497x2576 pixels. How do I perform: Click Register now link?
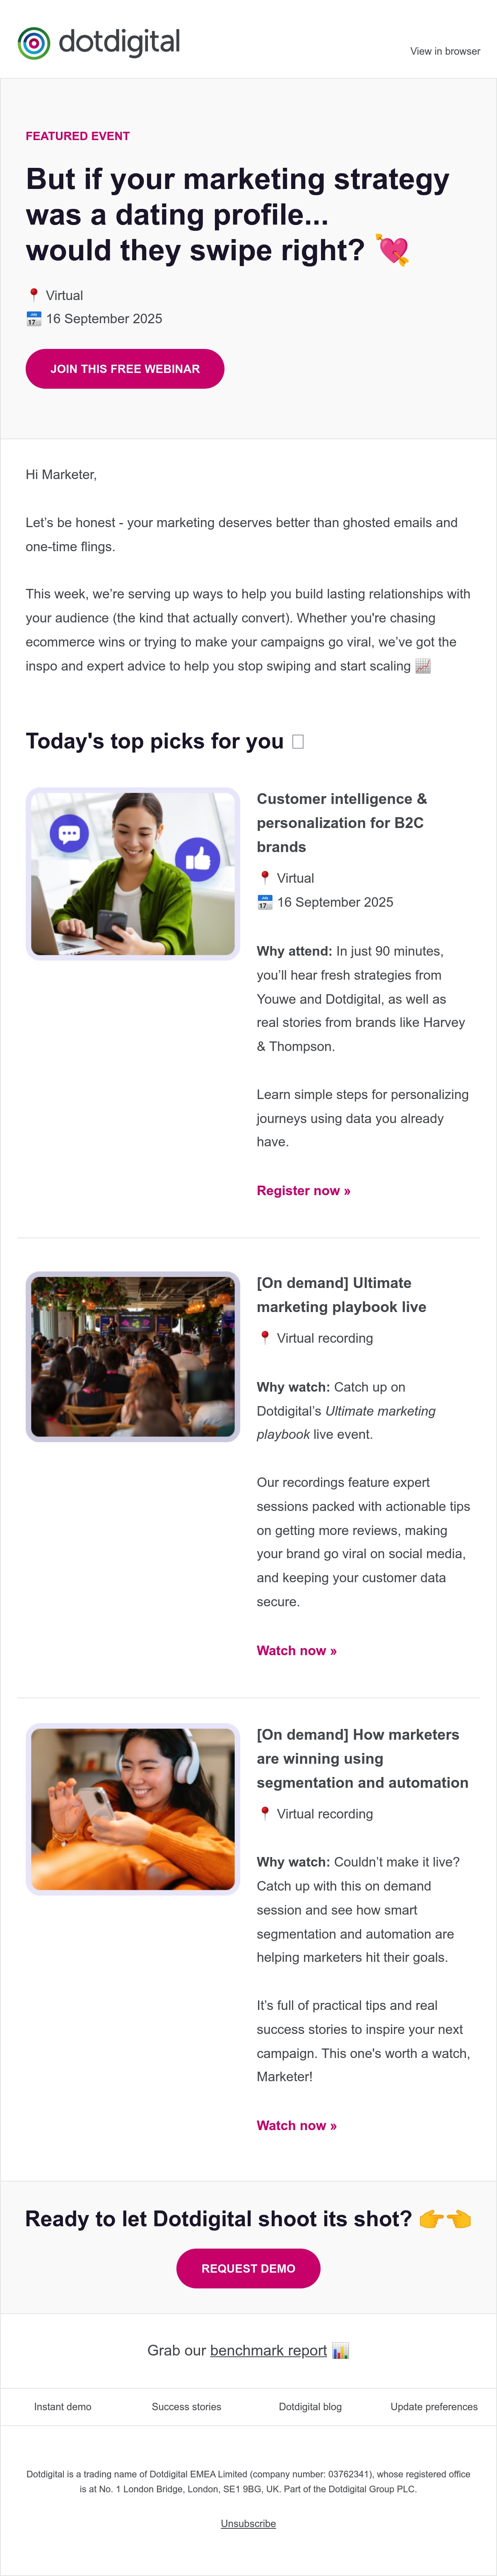304,1191
